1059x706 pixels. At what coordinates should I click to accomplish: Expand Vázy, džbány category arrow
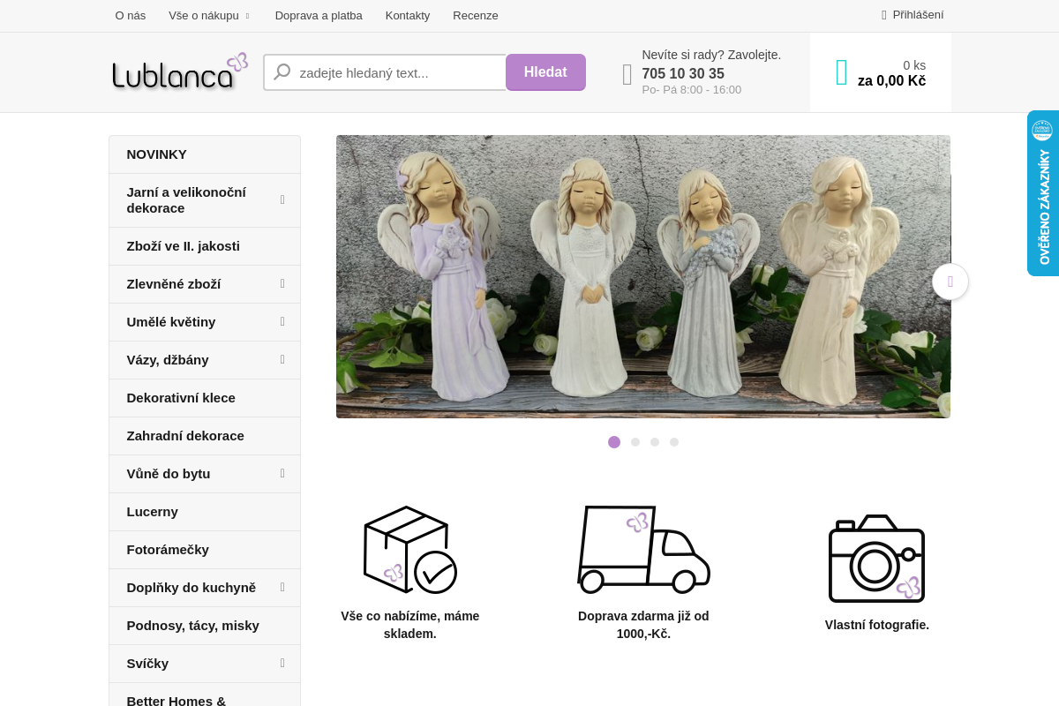coord(282,359)
